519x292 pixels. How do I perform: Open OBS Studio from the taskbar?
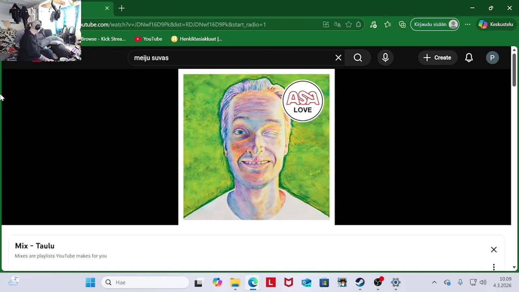[378, 282]
